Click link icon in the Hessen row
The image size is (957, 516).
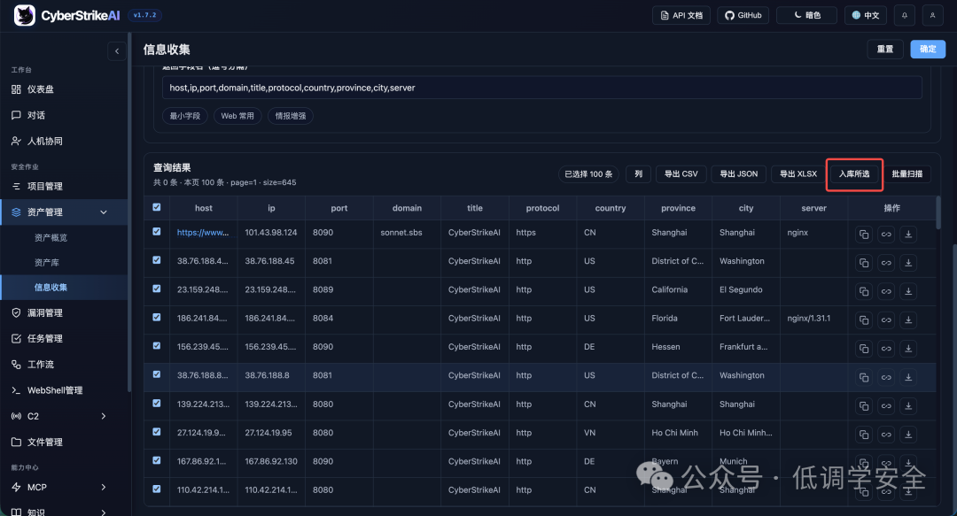886,349
